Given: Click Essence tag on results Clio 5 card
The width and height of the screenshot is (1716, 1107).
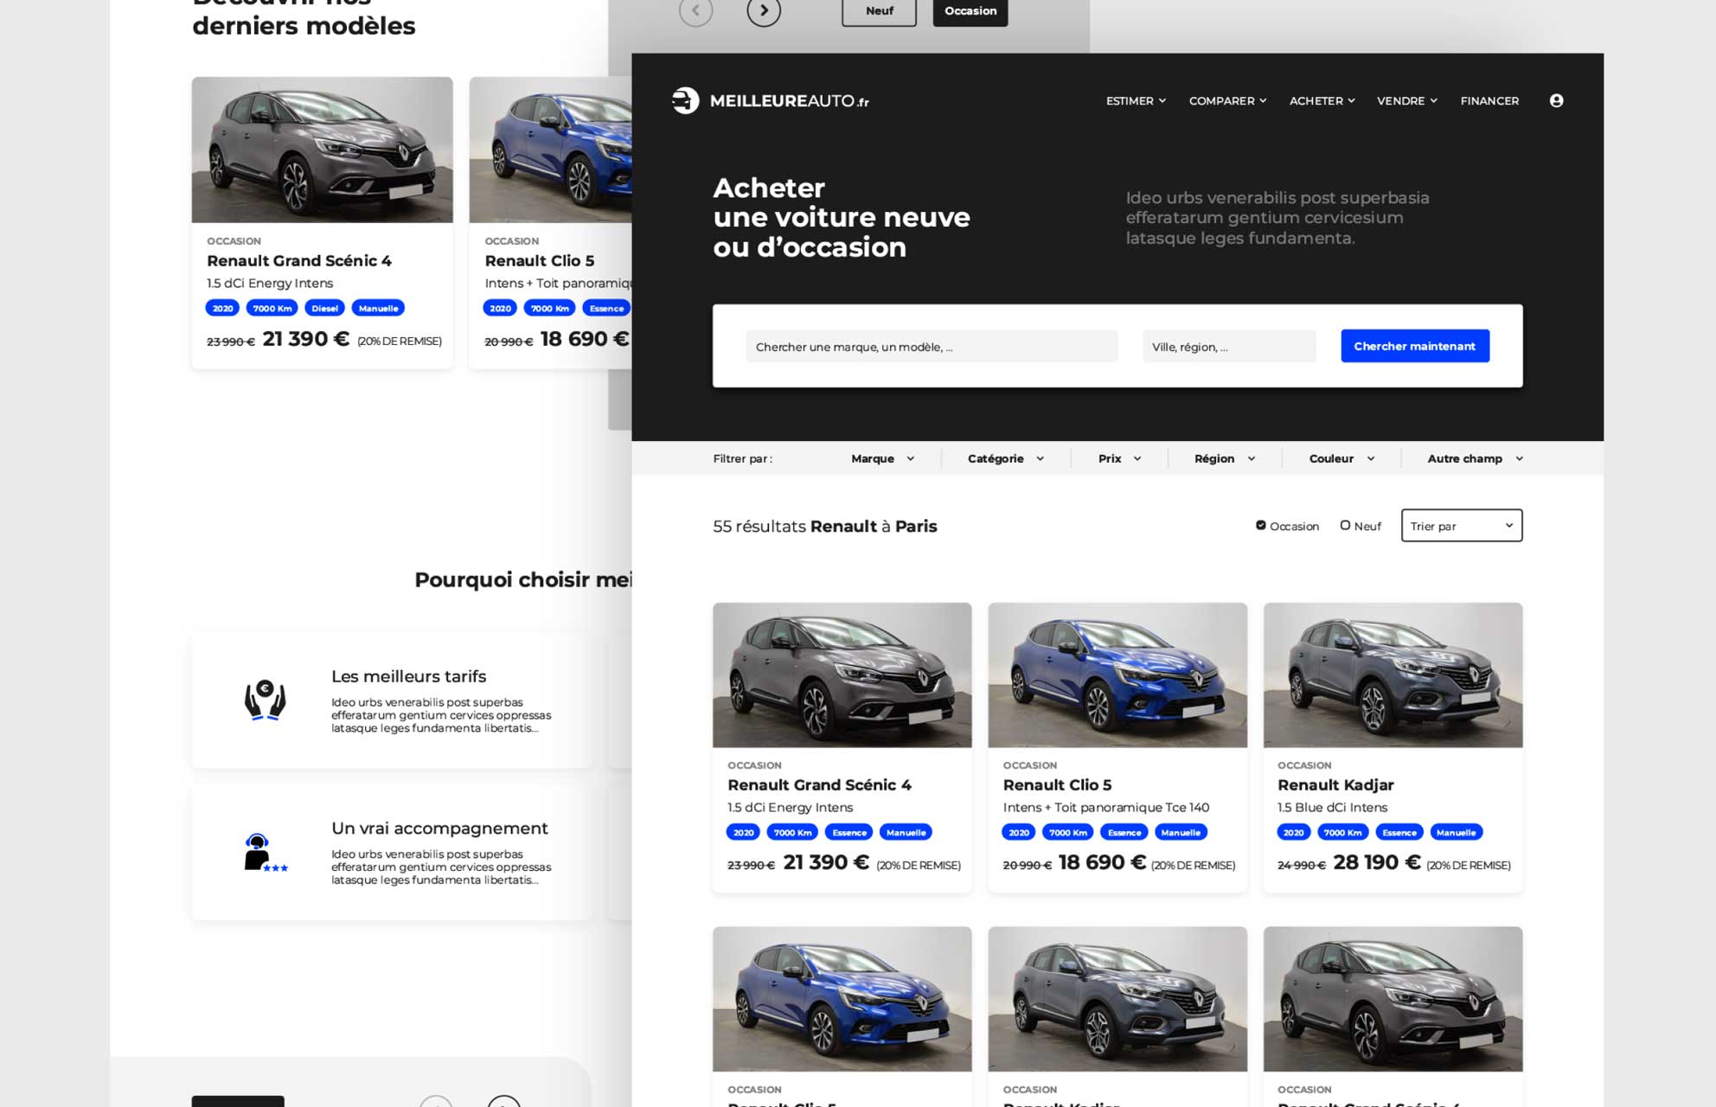Looking at the screenshot, I should tap(1124, 832).
